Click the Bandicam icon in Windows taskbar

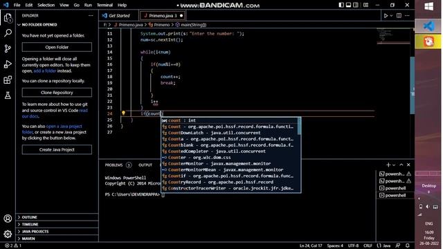[x=429, y=41]
